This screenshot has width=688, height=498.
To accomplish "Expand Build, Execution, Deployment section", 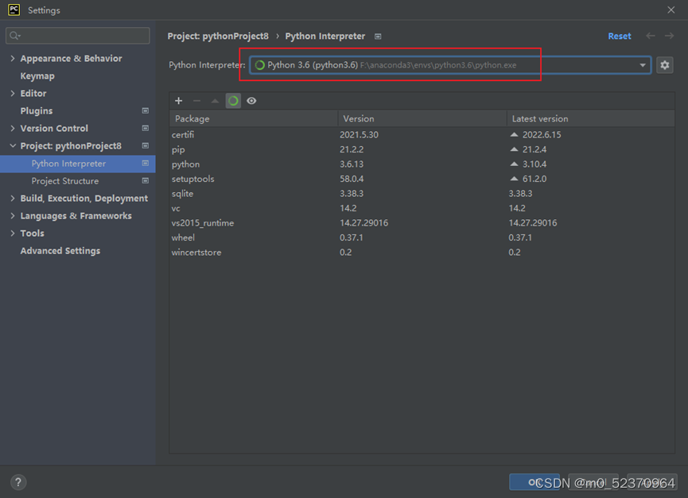I will [13, 199].
